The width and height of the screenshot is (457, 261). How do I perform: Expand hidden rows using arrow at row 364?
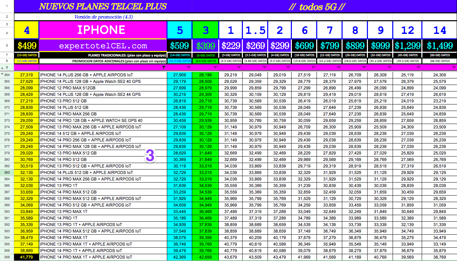2,74
